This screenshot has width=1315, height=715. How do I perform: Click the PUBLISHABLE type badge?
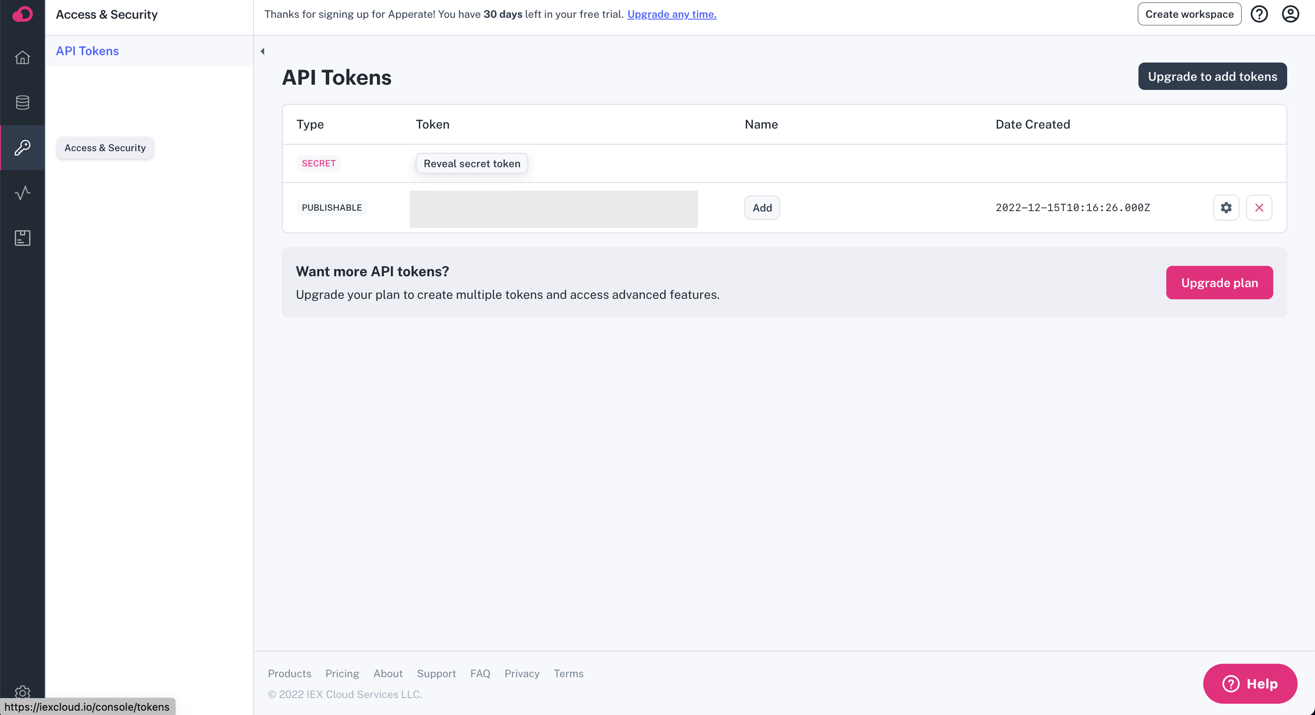pos(331,208)
